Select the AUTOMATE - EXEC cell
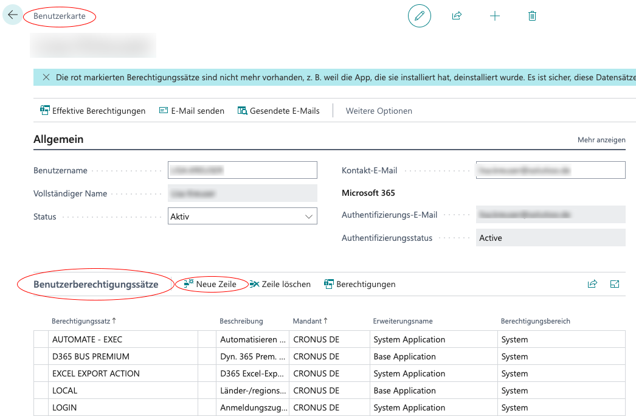Image resolution: width=636 pixels, height=416 pixels. (x=123, y=339)
